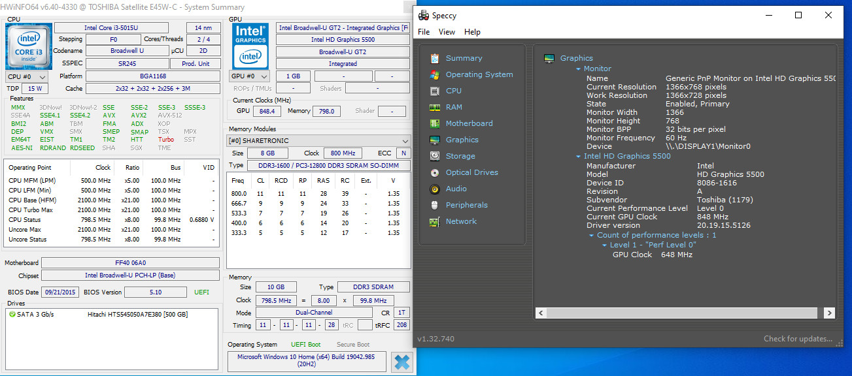Click the Speccy horizontal scrollbar track
The width and height of the screenshot is (852, 376).
point(685,313)
